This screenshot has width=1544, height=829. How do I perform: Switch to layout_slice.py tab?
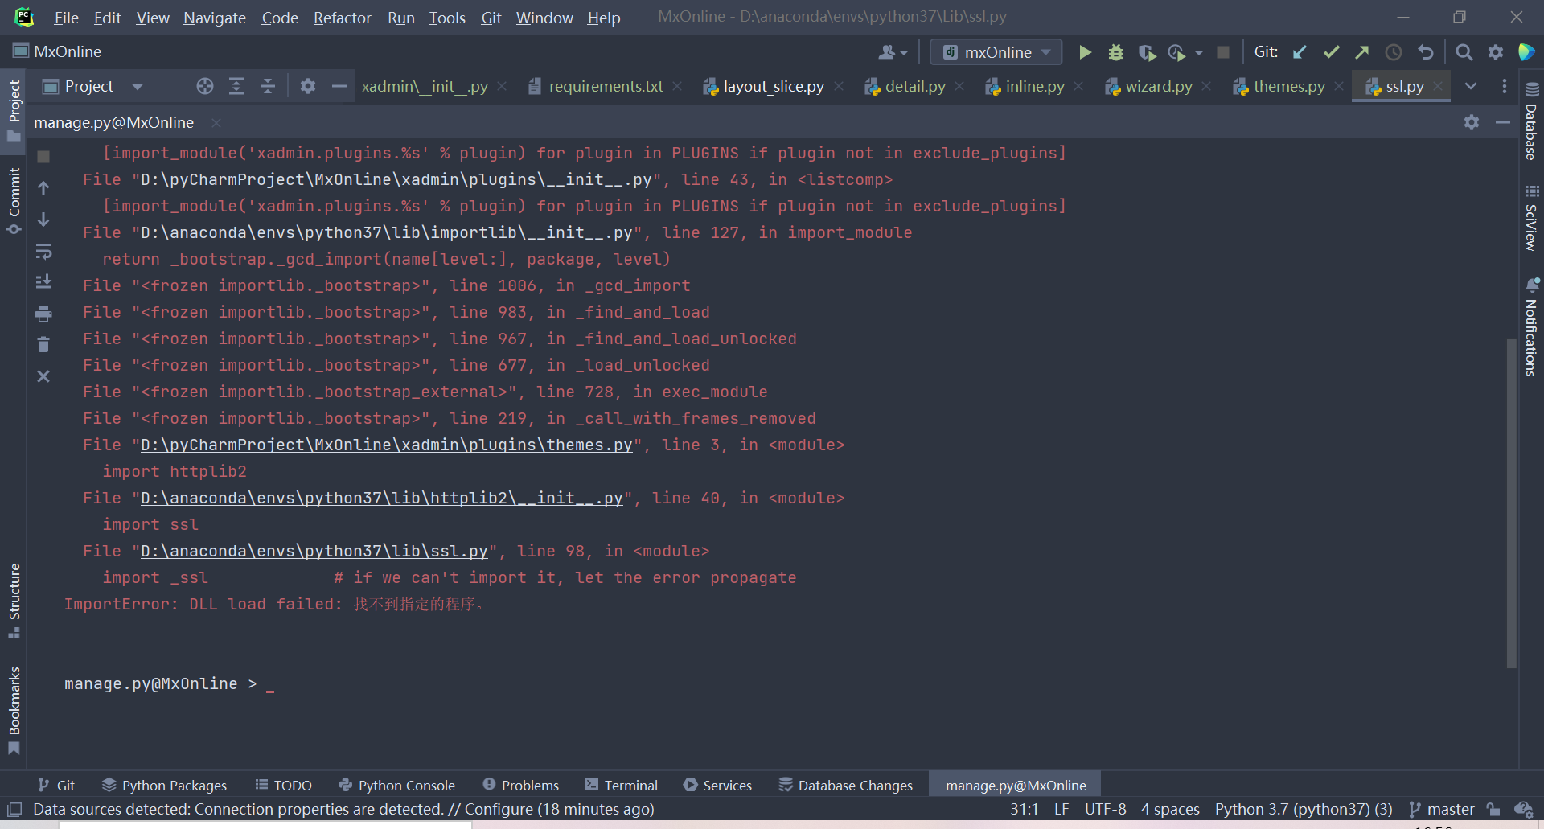pos(773,86)
